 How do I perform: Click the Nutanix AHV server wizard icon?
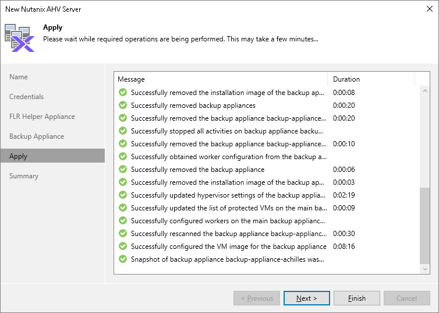[x=20, y=38]
